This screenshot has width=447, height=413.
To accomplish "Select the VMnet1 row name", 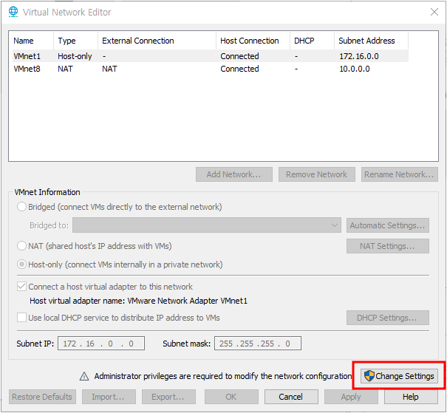I will pyautogui.click(x=27, y=56).
